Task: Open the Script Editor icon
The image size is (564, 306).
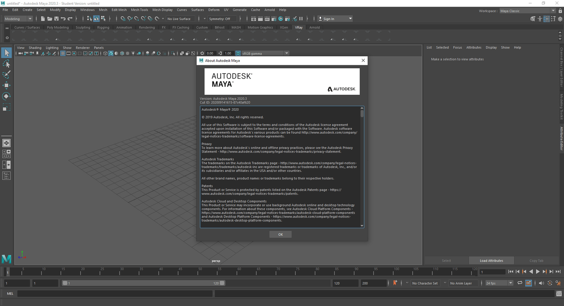Action: pos(559,293)
